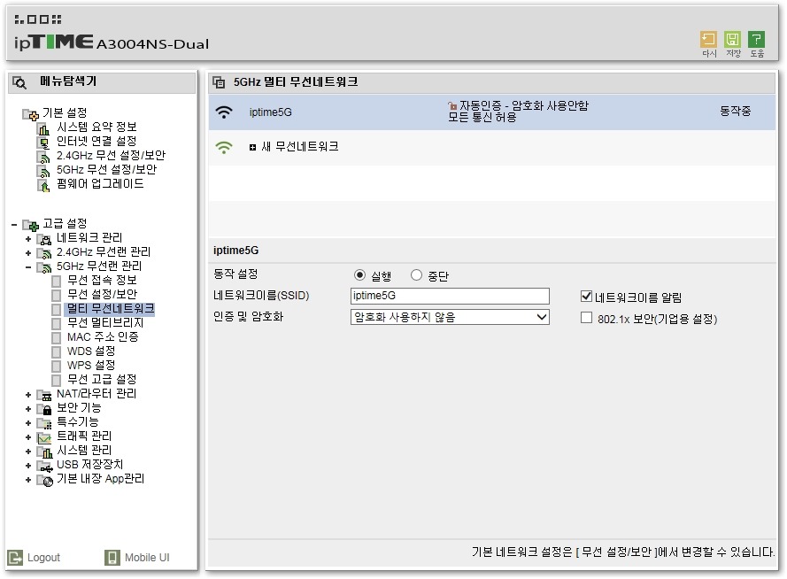Collapse the 5GHz 무선랜 관리 tree node
The width and height of the screenshot is (787, 579).
[28, 267]
